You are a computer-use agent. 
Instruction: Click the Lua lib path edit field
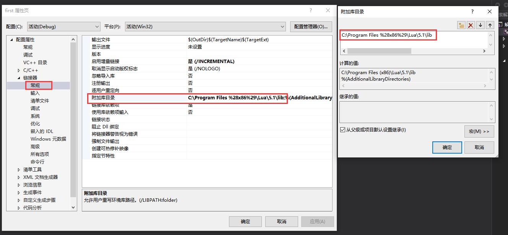[414, 35]
